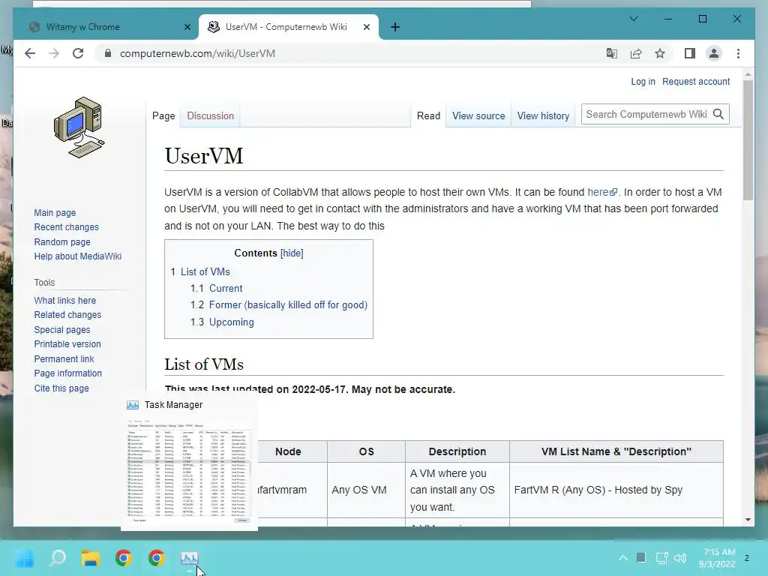This screenshot has height=576, width=768.
Task: Click Cite this page
Action: [x=61, y=388]
